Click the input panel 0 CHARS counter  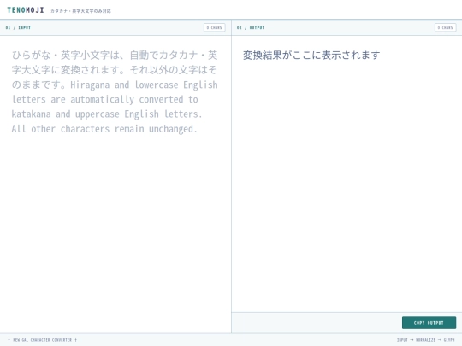point(215,27)
